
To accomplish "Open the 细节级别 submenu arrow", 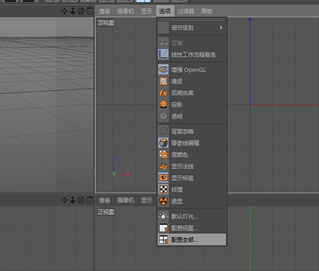I will 221,27.
